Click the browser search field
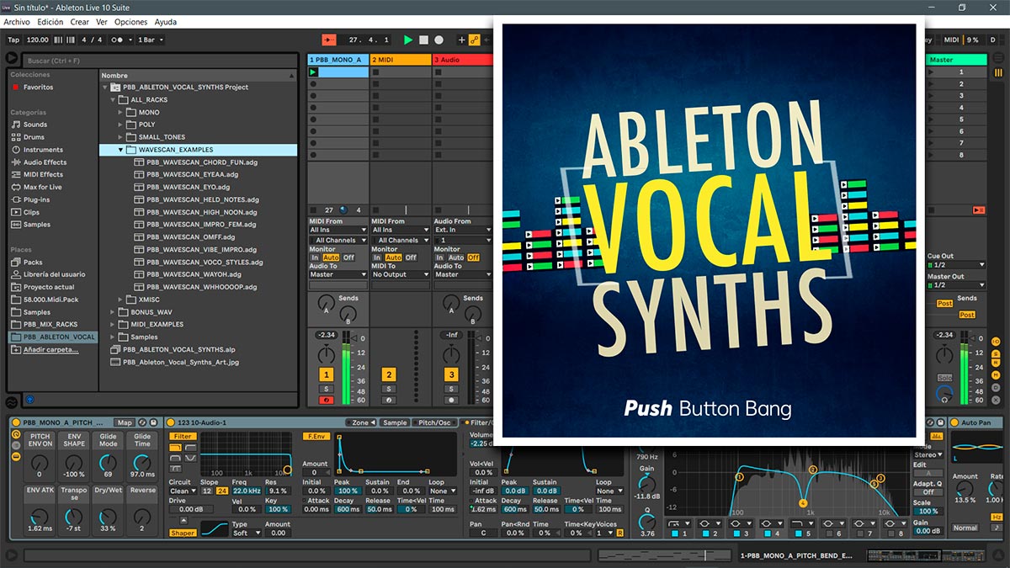This screenshot has width=1010, height=568. (160, 61)
